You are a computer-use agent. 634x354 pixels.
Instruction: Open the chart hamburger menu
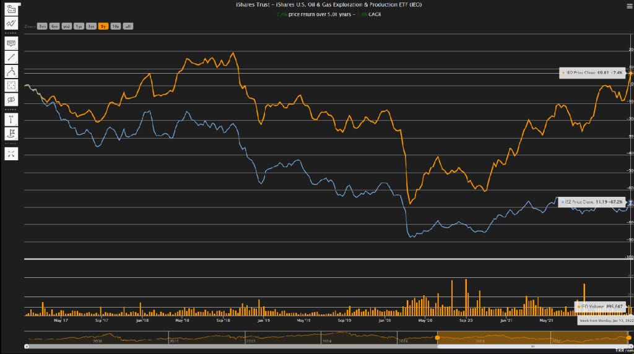point(629,6)
